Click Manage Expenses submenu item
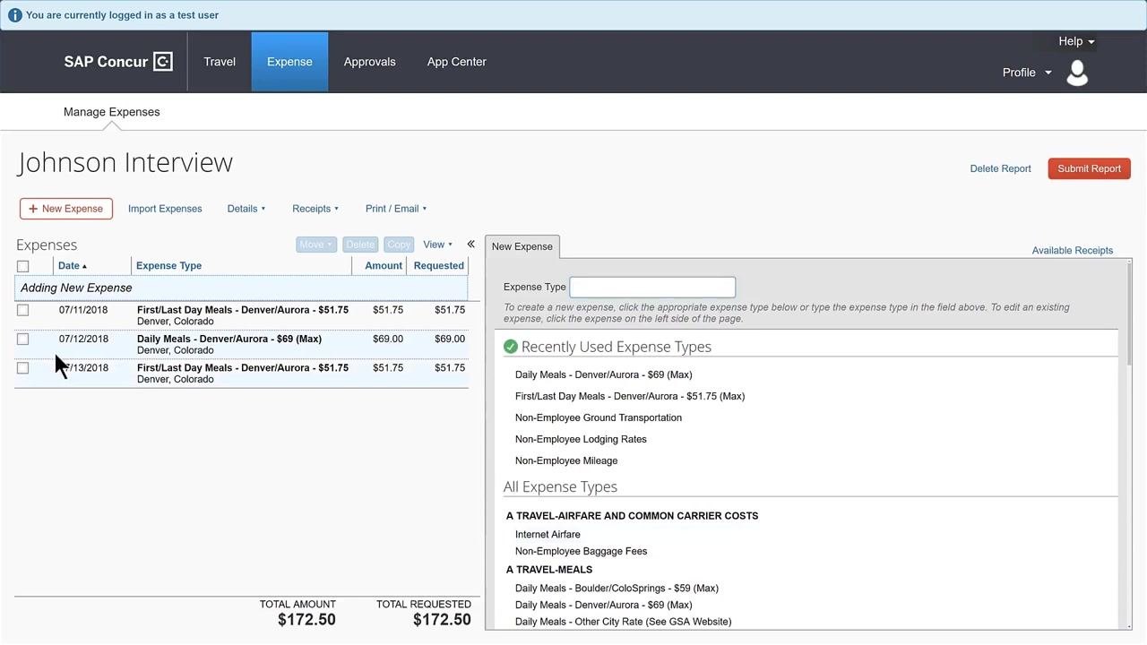1147x645 pixels. coord(112,112)
